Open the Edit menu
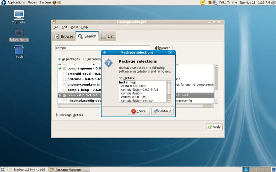Viewport: 276px width, 172px height. (x=65, y=27)
